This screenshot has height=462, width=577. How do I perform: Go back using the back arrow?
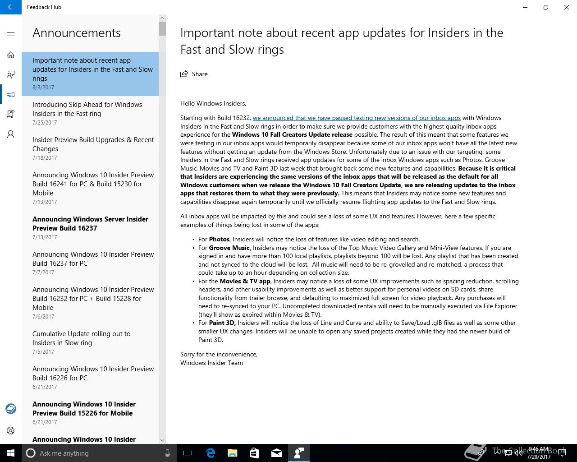(x=11, y=7)
